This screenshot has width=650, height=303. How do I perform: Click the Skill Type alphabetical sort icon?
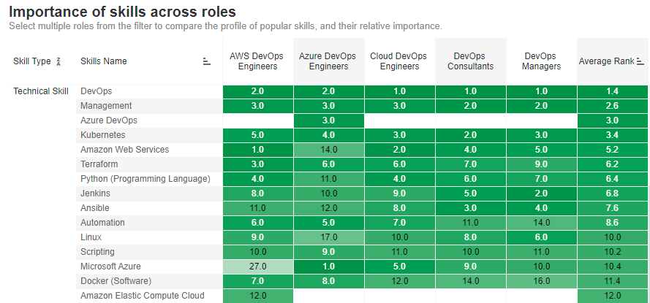58,61
